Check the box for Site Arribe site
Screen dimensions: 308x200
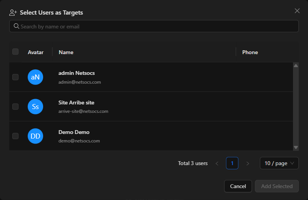click(15, 107)
